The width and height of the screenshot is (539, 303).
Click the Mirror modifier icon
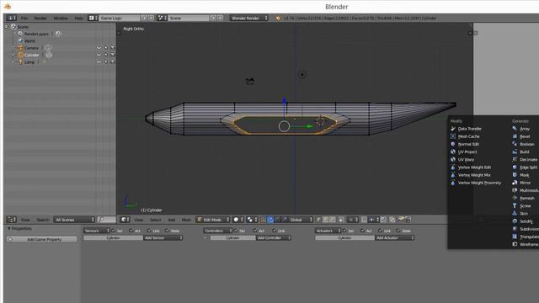tap(515, 183)
